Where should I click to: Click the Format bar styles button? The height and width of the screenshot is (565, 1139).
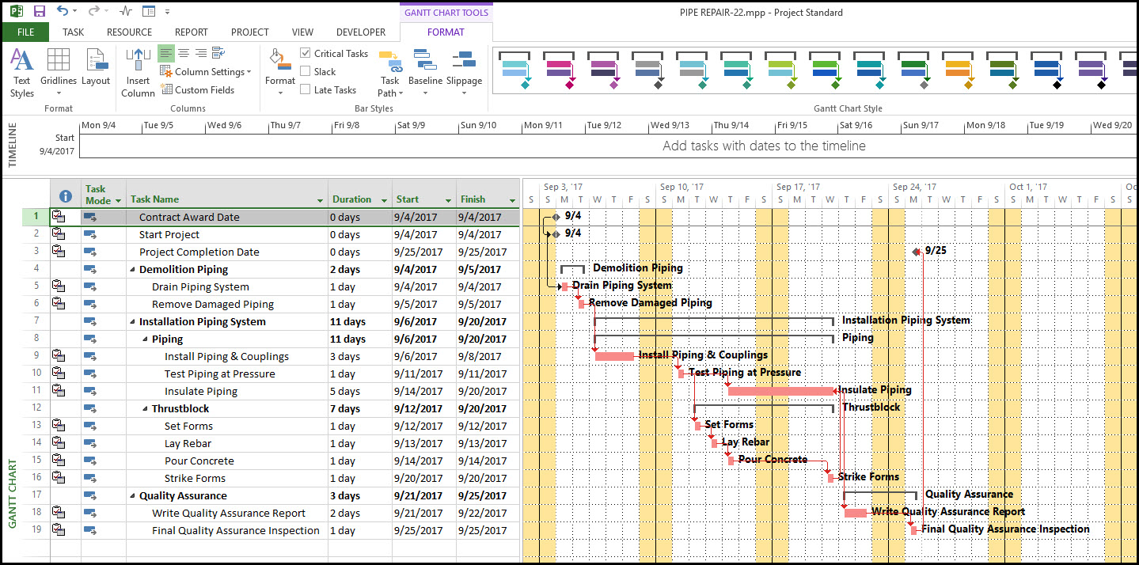click(x=279, y=71)
